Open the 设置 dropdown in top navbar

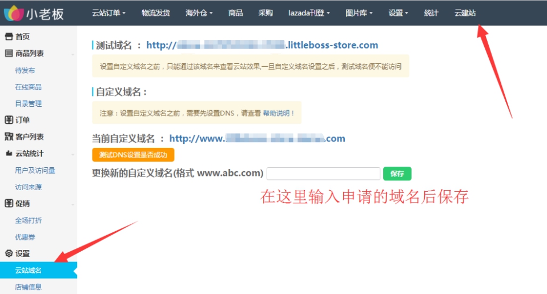398,13
